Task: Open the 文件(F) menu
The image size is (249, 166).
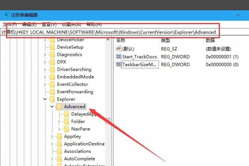Action: 10,24
